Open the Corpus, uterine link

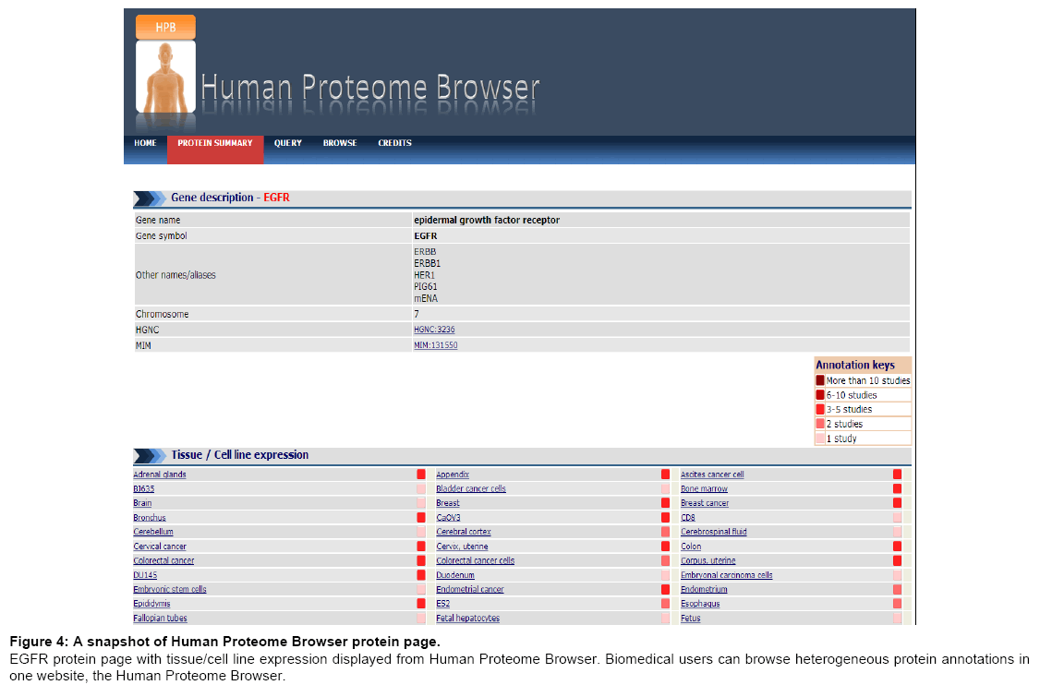[x=708, y=561]
